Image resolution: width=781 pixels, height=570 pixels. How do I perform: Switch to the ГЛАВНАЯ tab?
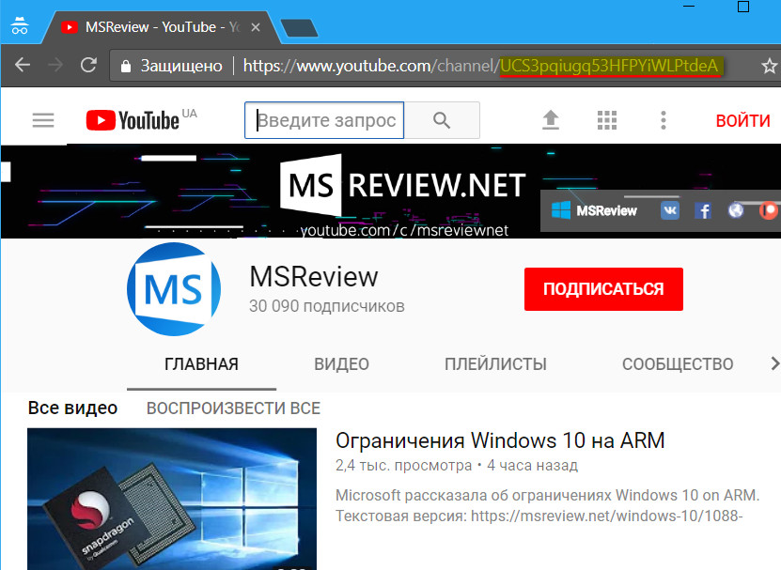pyautogui.click(x=201, y=364)
